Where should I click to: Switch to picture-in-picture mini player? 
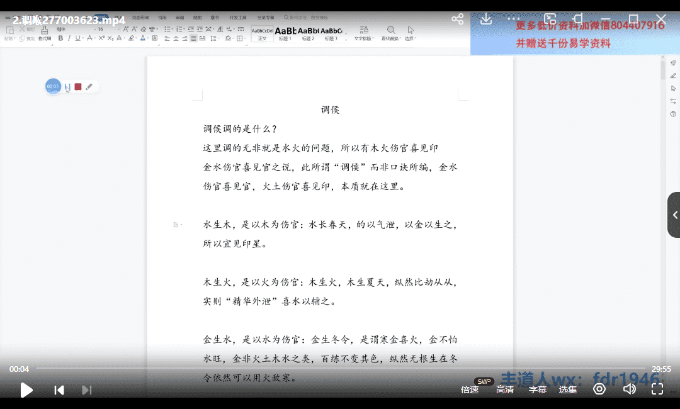(550, 20)
